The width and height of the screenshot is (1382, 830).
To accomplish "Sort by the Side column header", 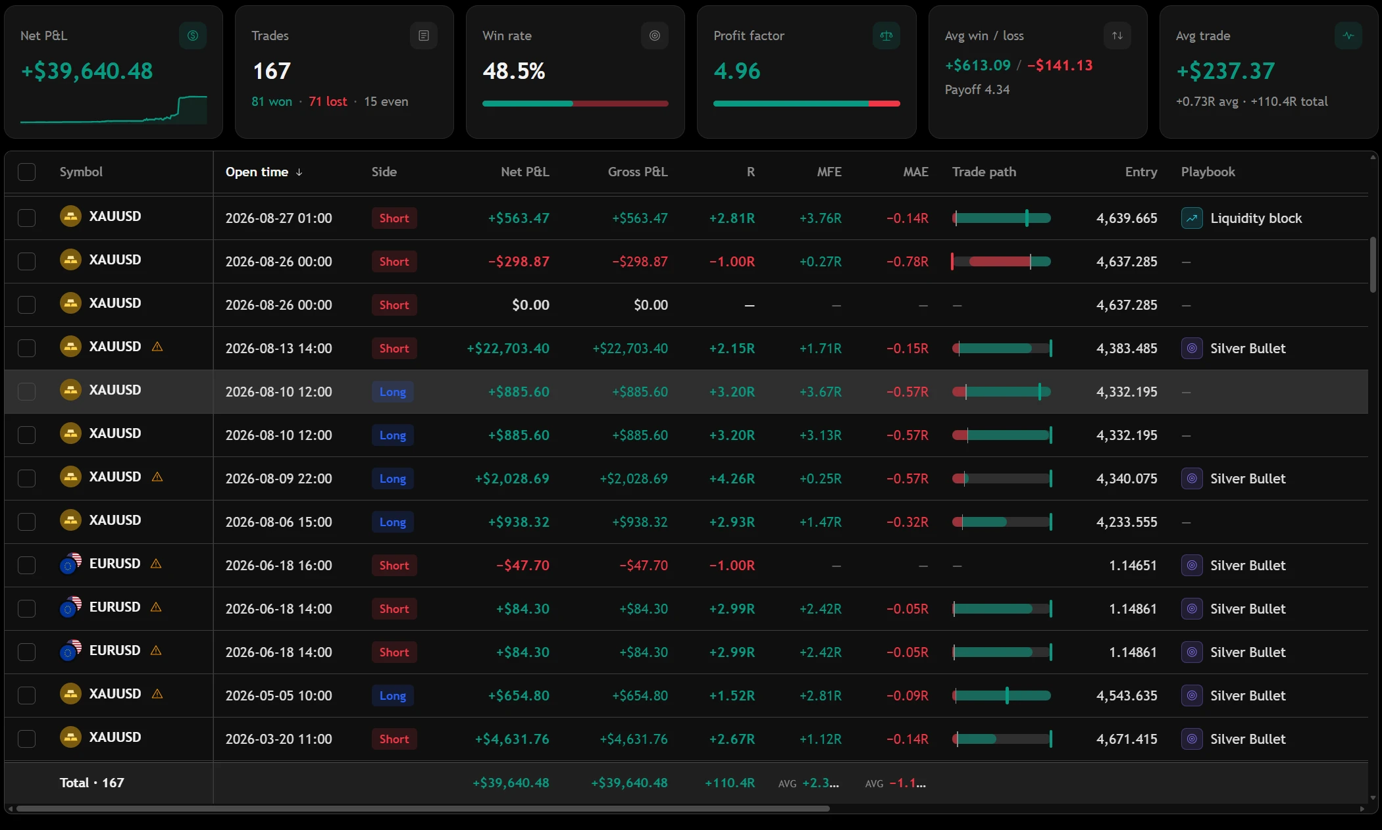I will (384, 172).
